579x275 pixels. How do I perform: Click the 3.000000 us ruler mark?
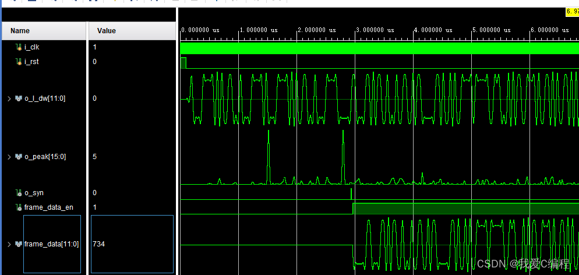375,30
